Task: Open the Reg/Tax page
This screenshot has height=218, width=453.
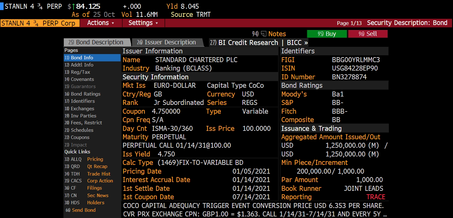Action: tap(77, 72)
